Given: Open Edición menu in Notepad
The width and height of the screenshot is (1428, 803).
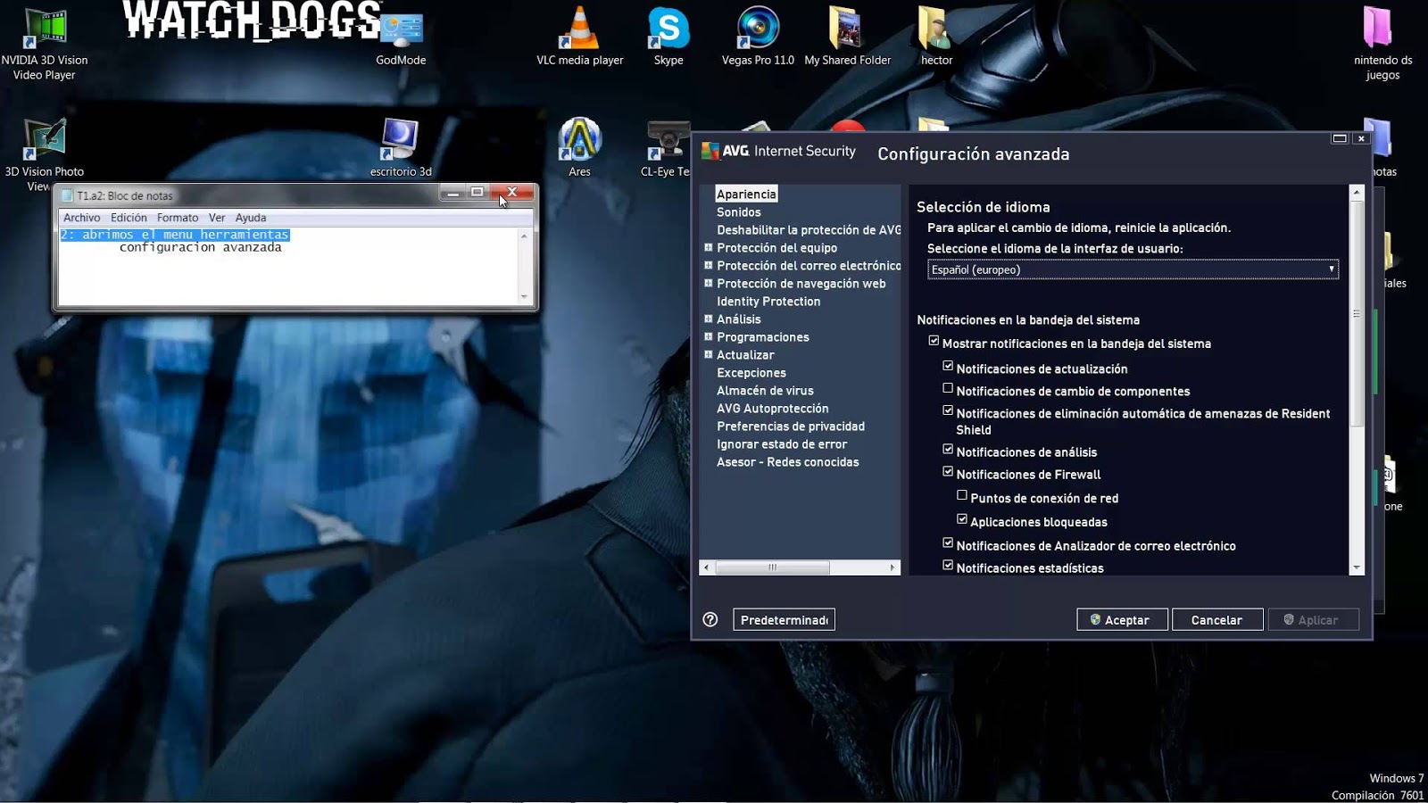Looking at the screenshot, I should pyautogui.click(x=129, y=218).
